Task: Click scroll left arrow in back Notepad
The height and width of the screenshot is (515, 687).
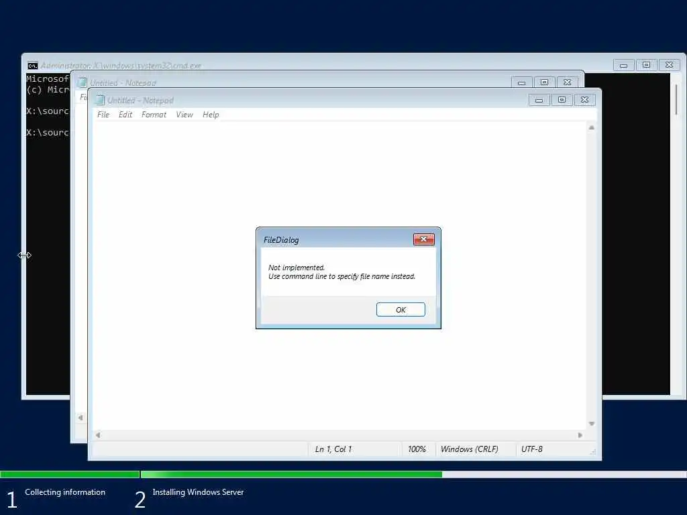Action: tap(81, 418)
